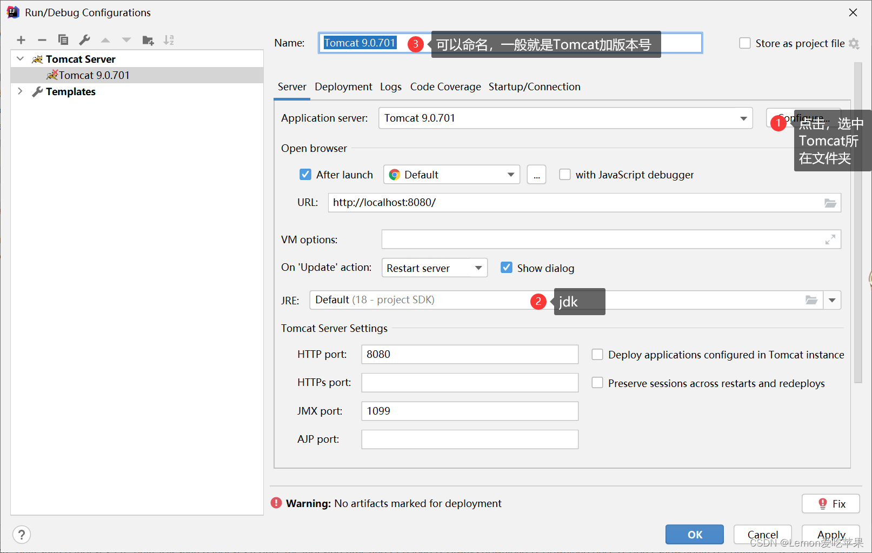Viewport: 872px width, 553px height.
Task: Click the JMX port field
Action: 470,411
